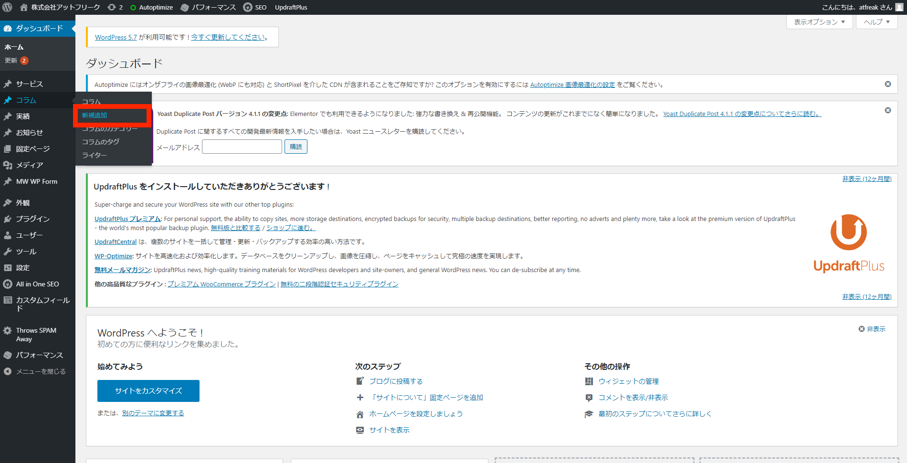Open the WP-Optimize link
The height and width of the screenshot is (463, 907).
pos(113,256)
